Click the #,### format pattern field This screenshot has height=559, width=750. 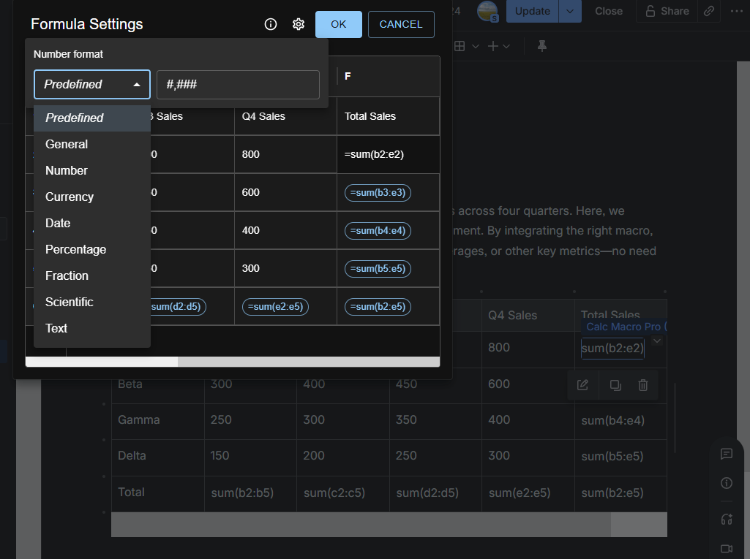[238, 85]
